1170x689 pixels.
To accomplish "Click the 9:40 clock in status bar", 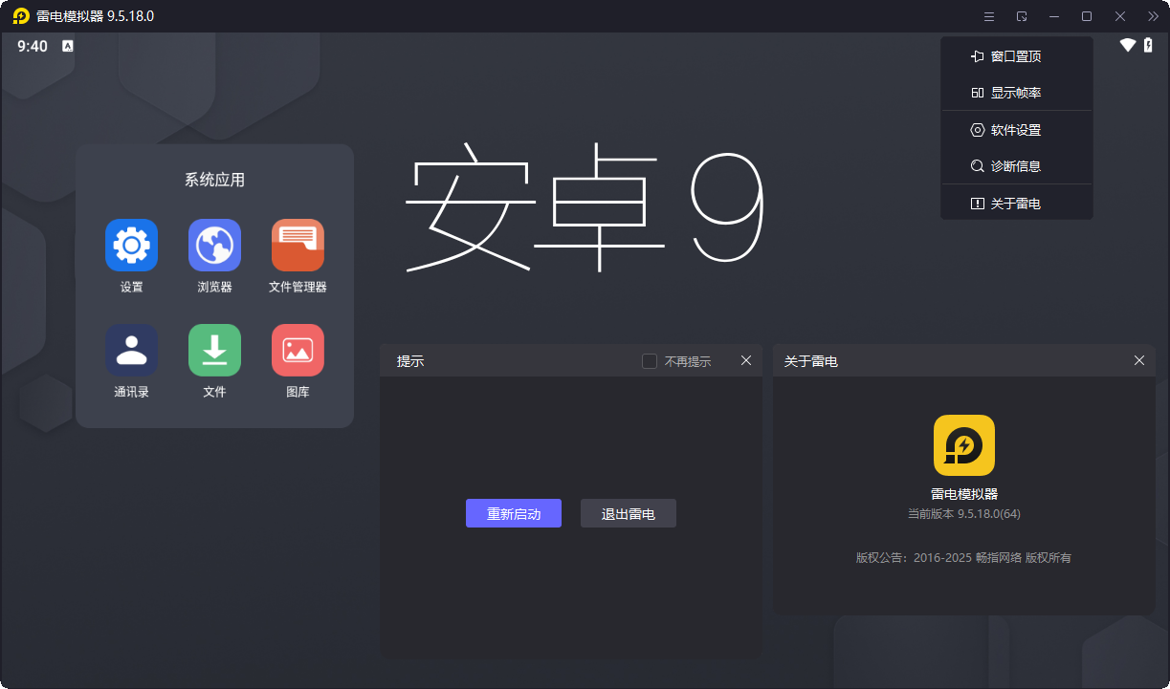I will [x=33, y=46].
